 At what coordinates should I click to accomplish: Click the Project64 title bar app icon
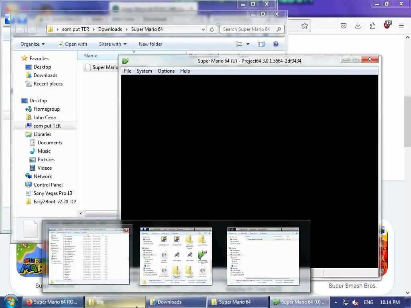(x=125, y=61)
